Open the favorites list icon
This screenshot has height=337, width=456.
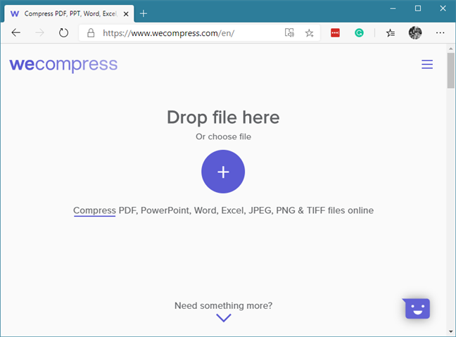point(391,33)
